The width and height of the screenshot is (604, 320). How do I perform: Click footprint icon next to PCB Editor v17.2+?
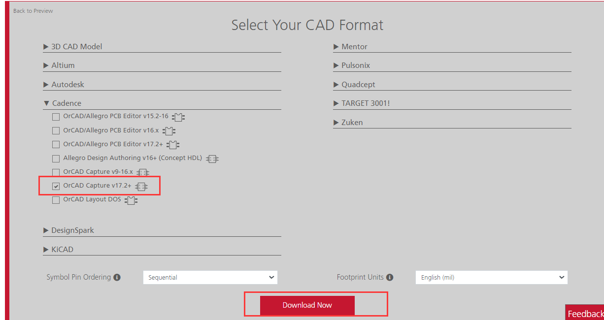[173, 145]
